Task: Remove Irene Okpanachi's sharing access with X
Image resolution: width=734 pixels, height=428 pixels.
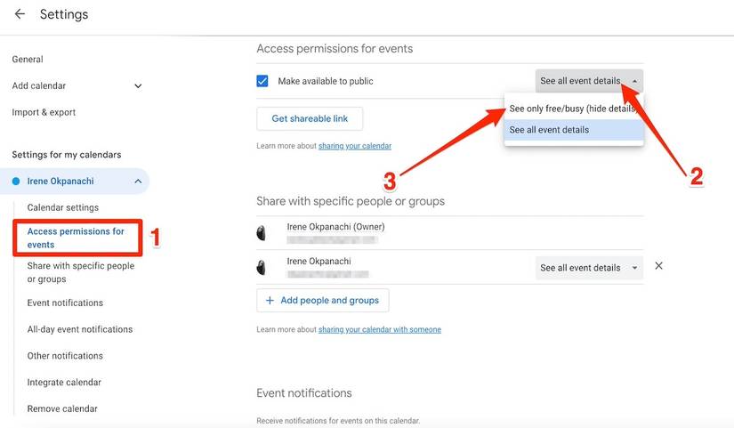Action: 658,266
